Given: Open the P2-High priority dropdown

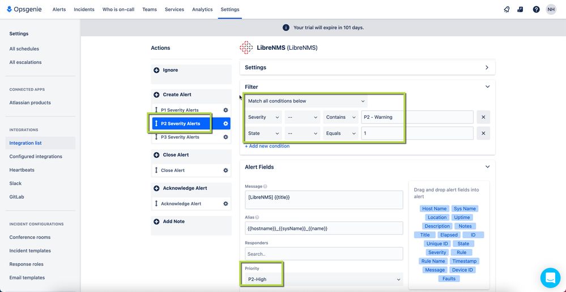Looking at the screenshot, I should [x=324, y=280].
